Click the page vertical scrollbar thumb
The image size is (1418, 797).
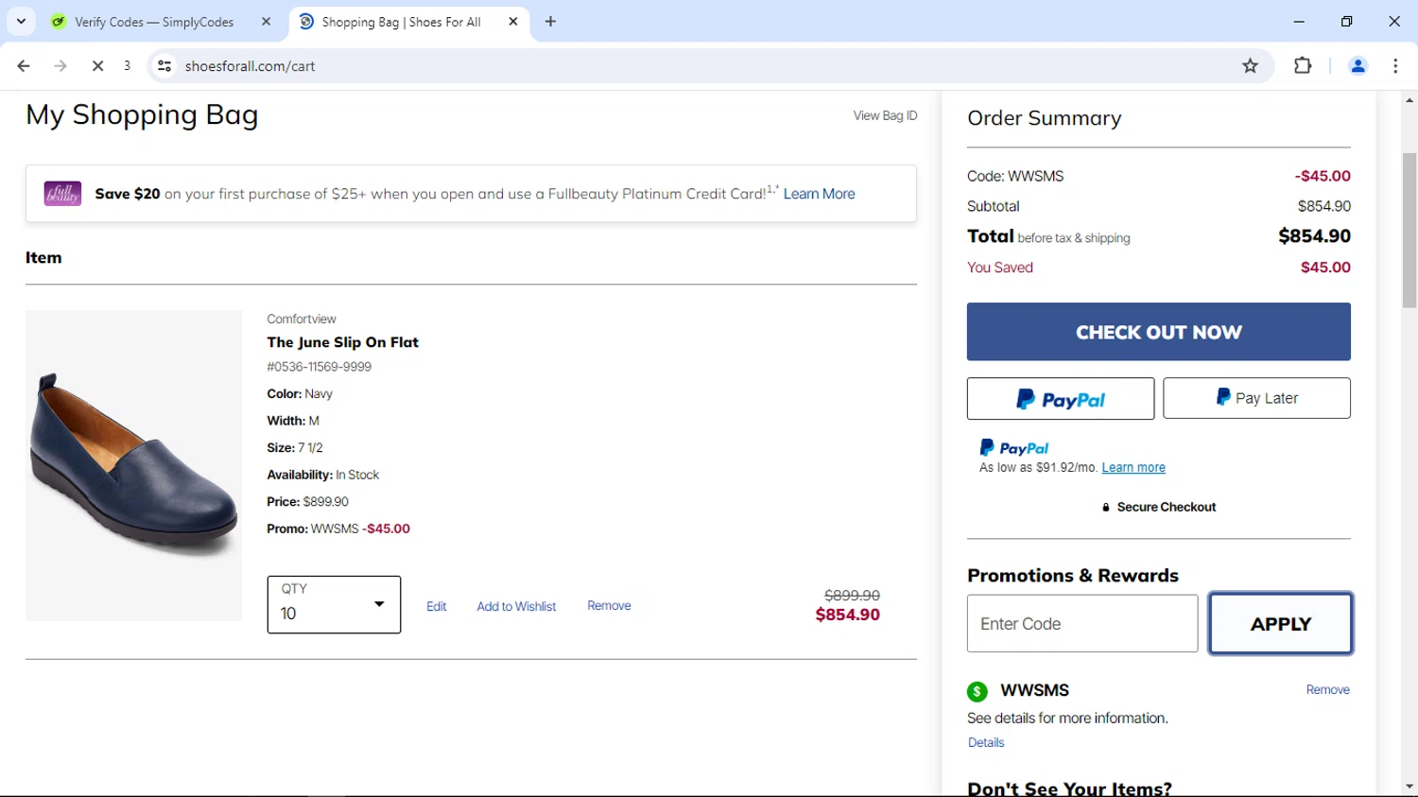click(1409, 229)
